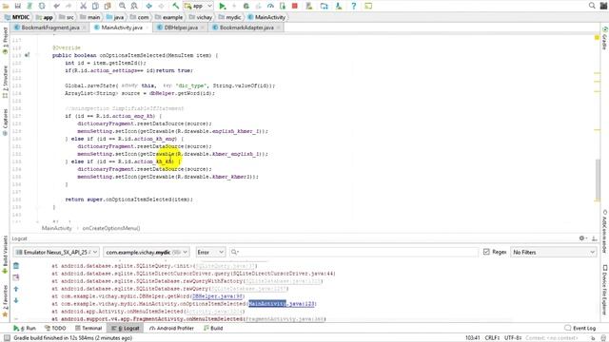Switch to BookmarkFragment.java tab

click(50, 28)
